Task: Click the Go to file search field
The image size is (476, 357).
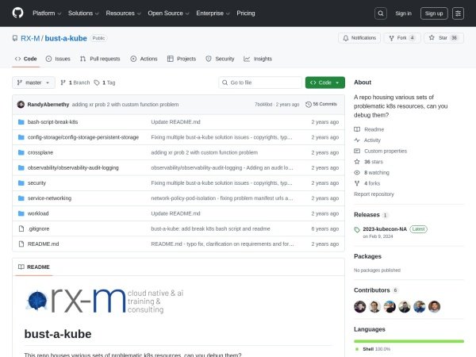Action: pos(260,83)
